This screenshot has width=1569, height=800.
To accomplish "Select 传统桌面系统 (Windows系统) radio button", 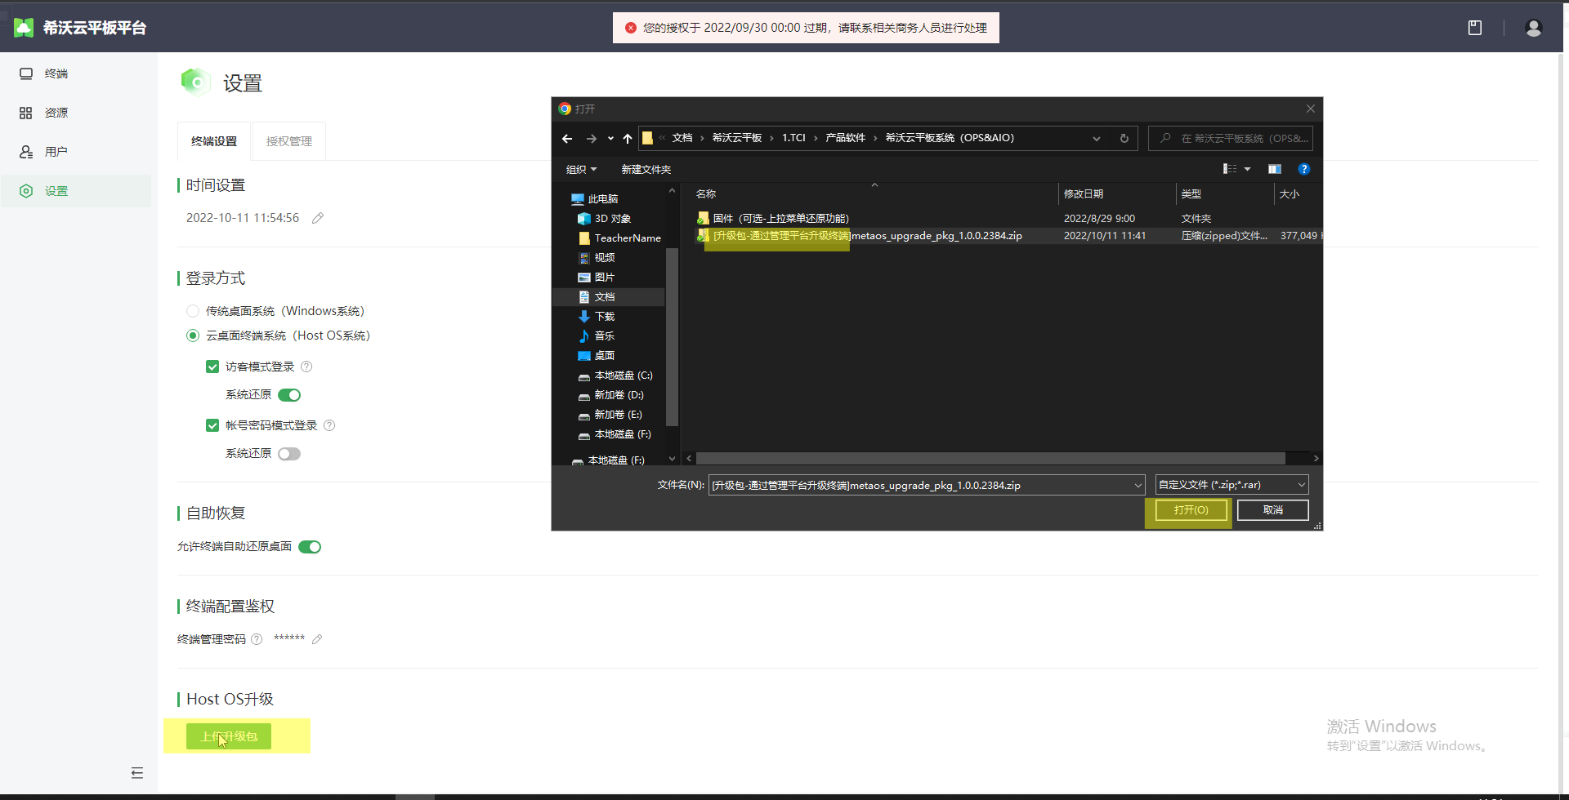I will click(x=193, y=311).
